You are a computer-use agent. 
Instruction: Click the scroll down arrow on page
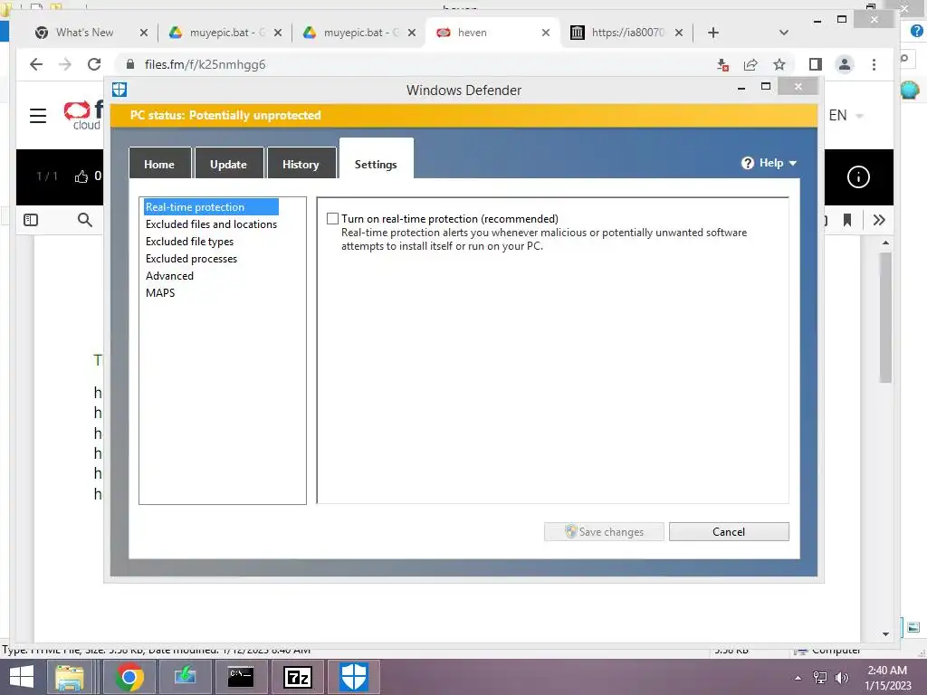coord(885,633)
